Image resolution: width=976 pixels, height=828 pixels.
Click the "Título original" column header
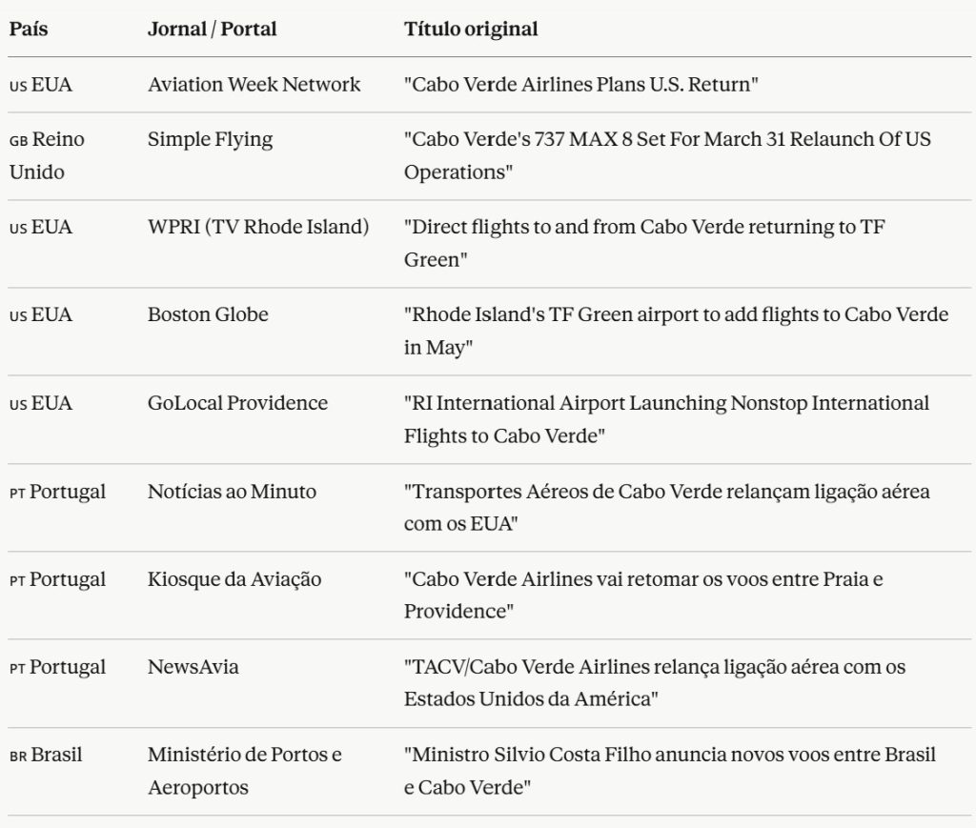pos(471,29)
